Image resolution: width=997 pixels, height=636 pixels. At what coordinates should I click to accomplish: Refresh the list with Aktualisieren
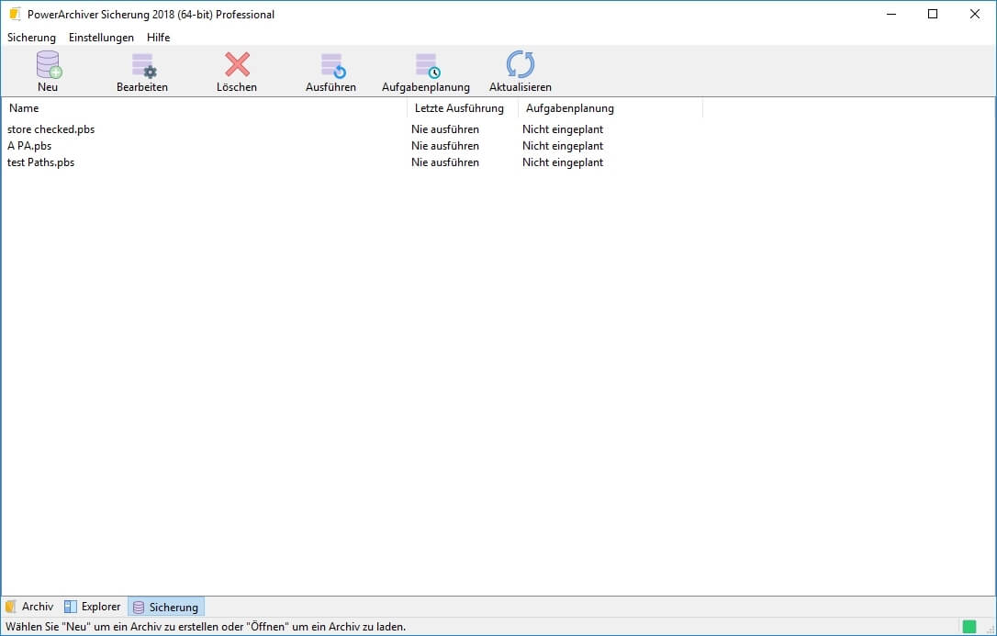(x=521, y=66)
